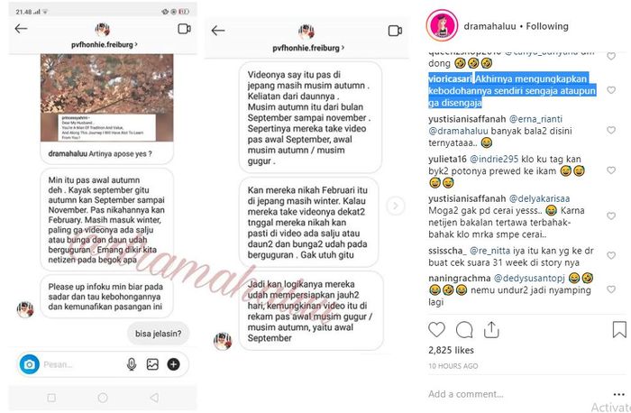Go back using left chat's arrow
This screenshot has height=413, width=631.
(x=21, y=29)
